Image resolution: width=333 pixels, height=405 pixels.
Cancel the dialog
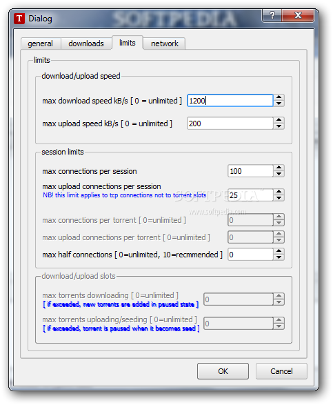click(x=281, y=371)
